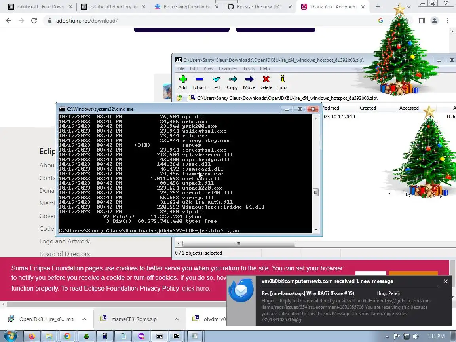Go back in Chrome

click(x=9, y=21)
